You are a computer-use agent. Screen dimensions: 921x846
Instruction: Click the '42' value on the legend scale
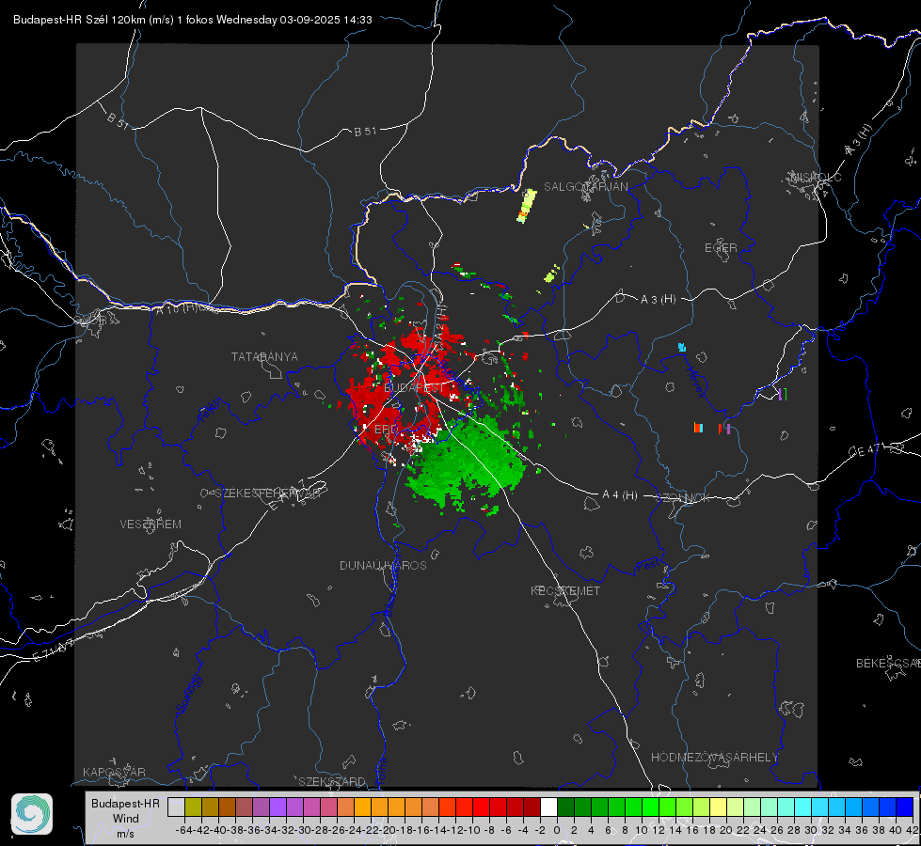pyautogui.click(x=913, y=830)
